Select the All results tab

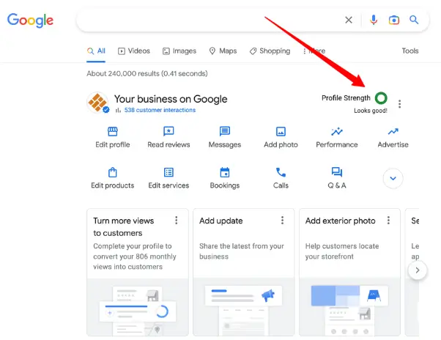tap(96, 51)
